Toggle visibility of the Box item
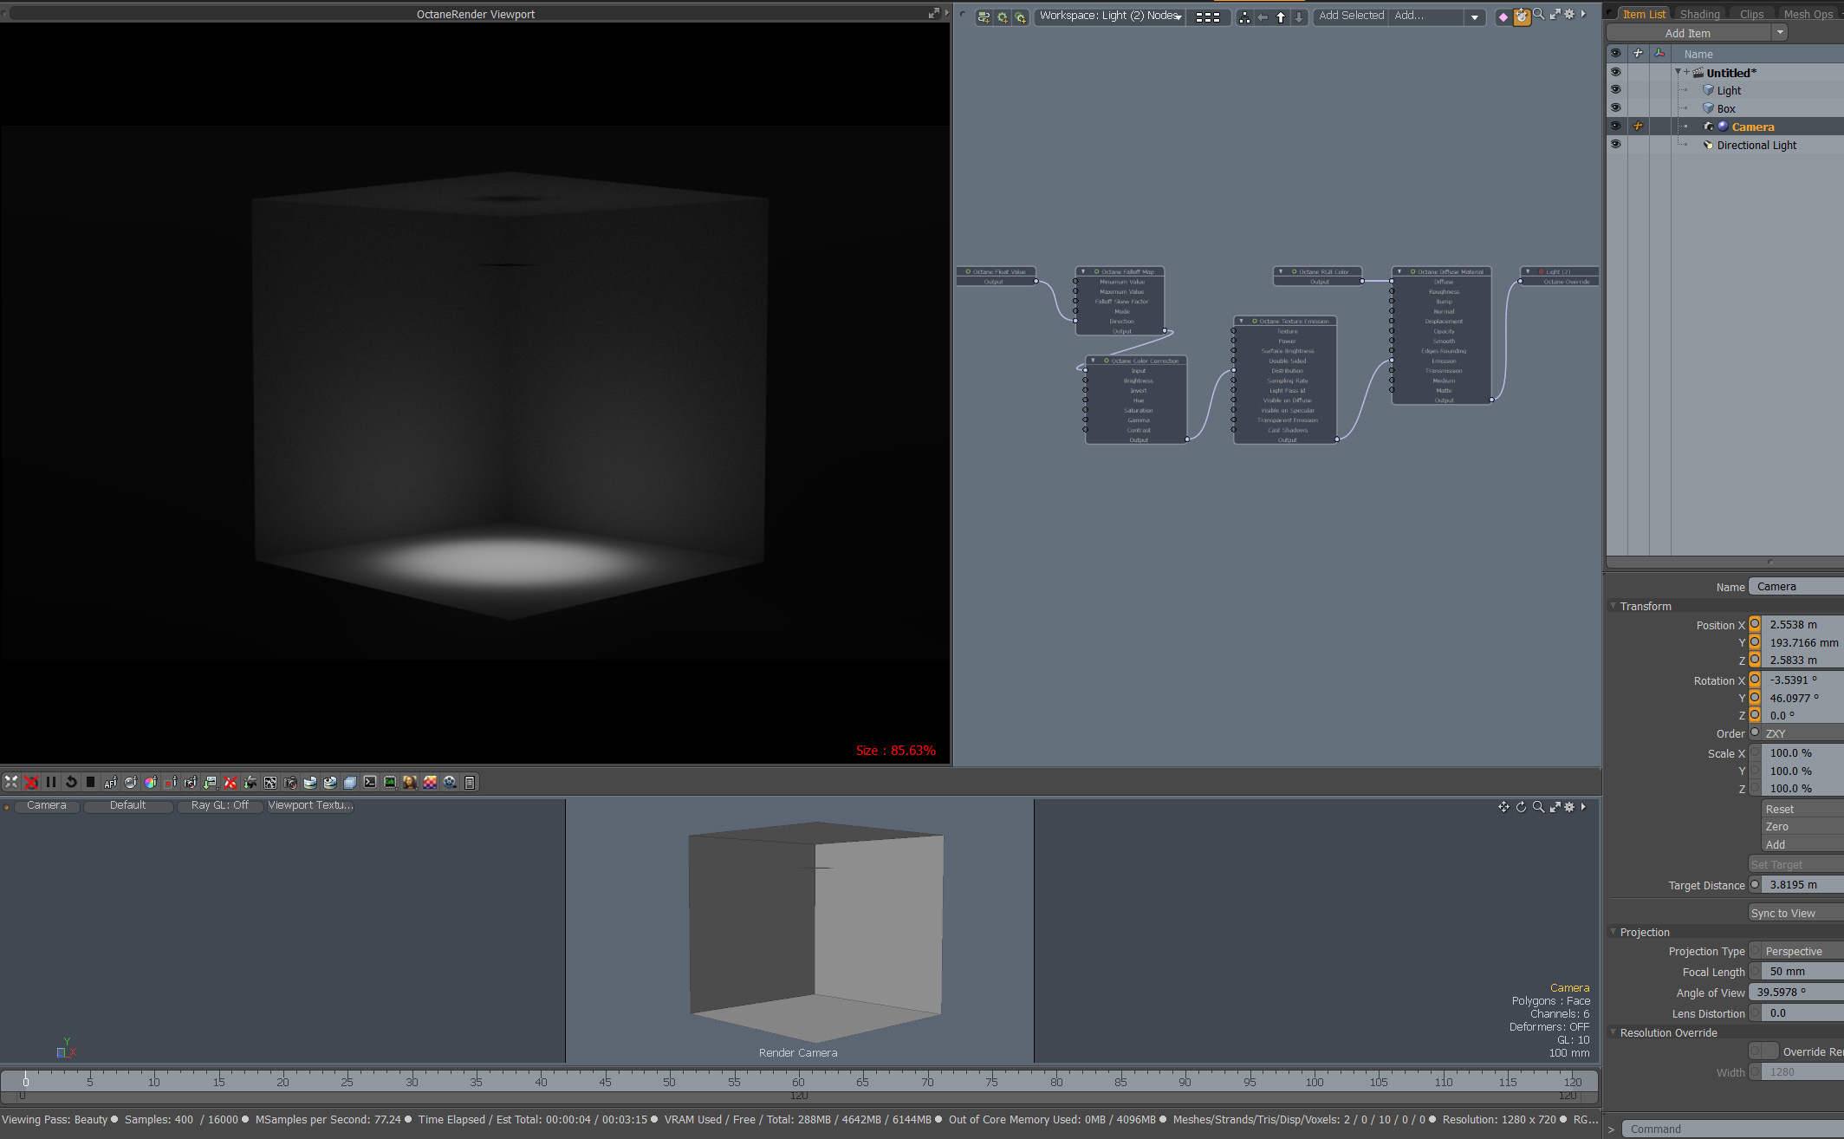 (x=1615, y=108)
